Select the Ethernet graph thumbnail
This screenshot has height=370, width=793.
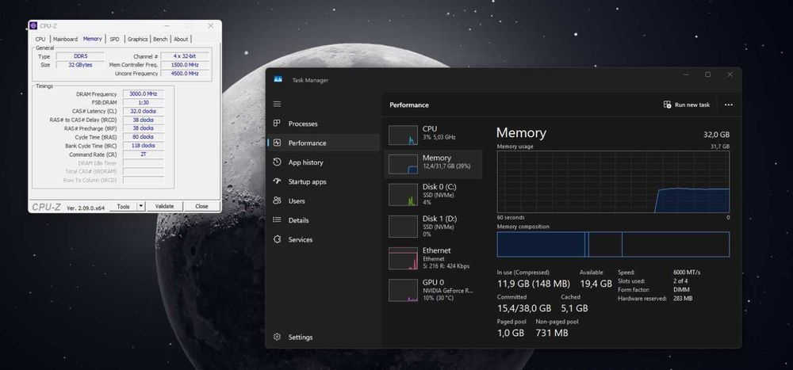coord(403,258)
